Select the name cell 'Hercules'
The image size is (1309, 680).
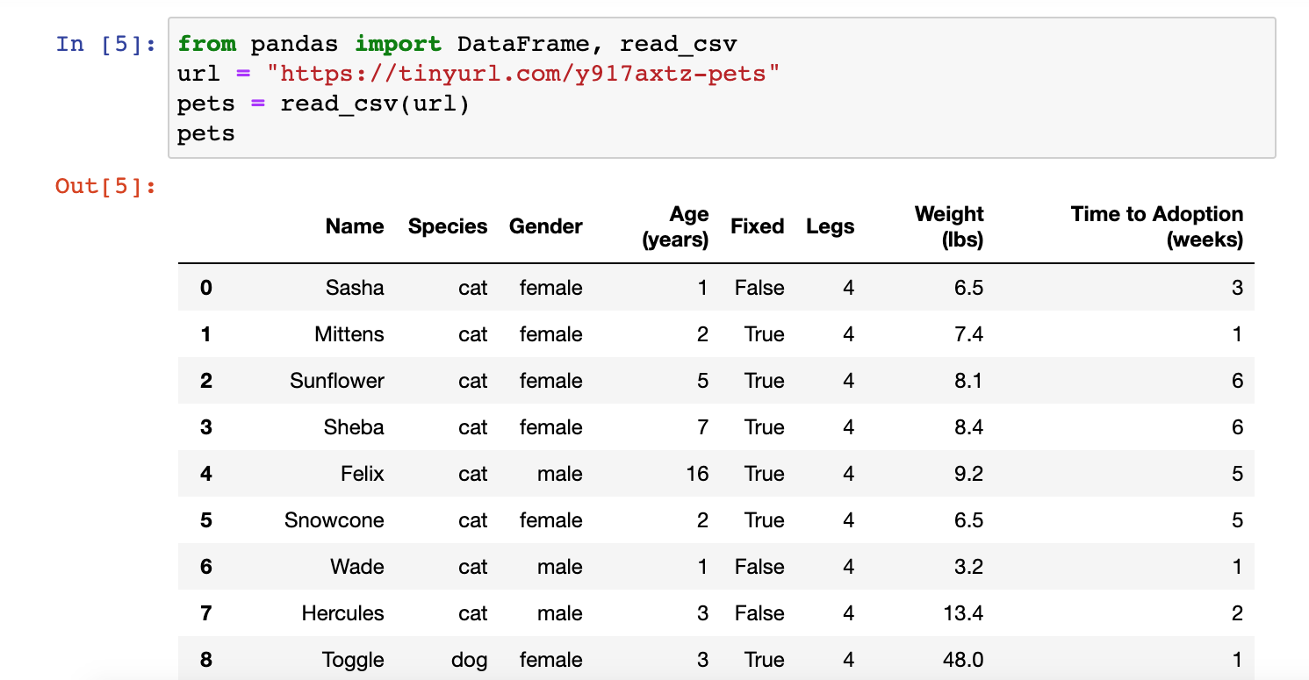point(343,613)
